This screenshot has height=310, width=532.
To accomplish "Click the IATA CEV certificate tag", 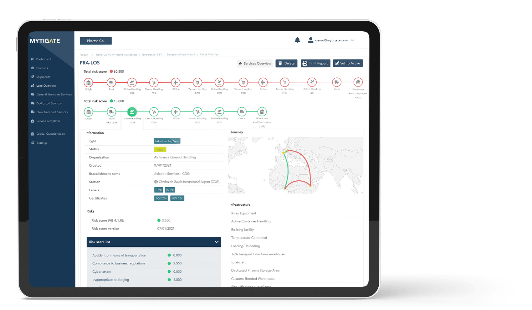I will pyautogui.click(x=177, y=198).
